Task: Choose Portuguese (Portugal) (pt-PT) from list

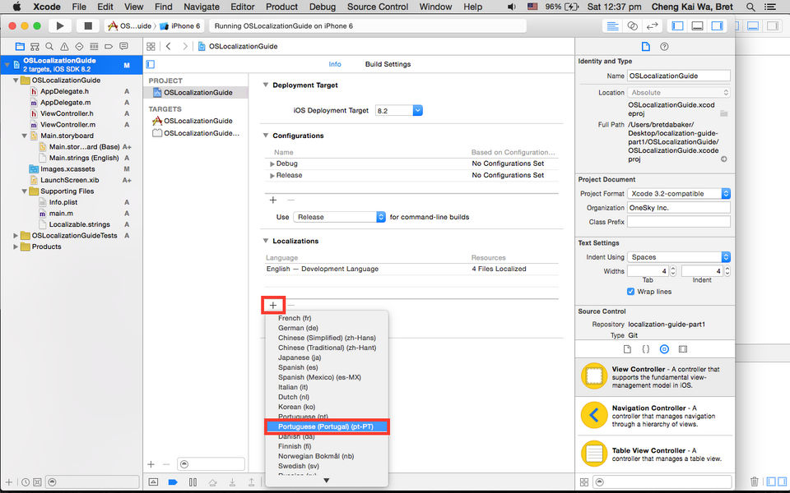Action: point(327,426)
